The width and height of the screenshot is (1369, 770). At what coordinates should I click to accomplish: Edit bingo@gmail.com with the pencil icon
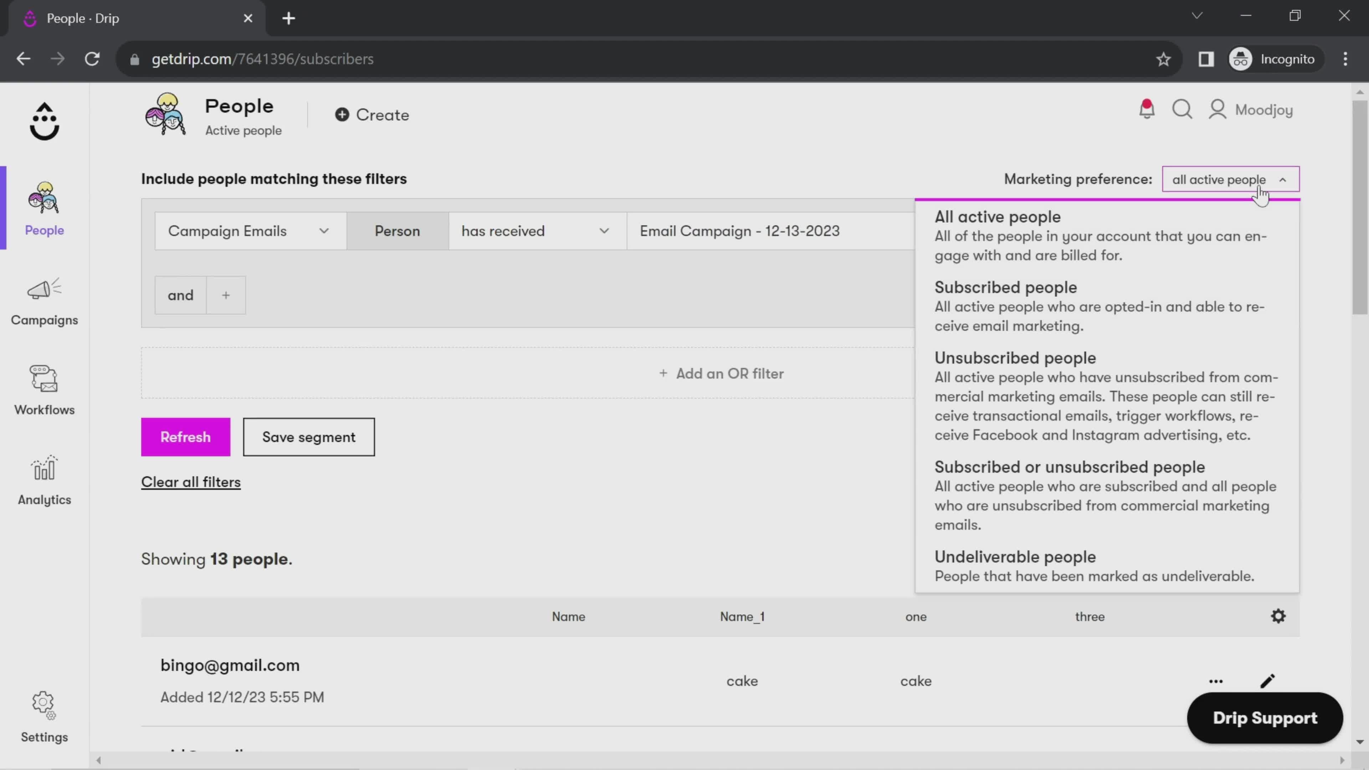click(x=1267, y=681)
